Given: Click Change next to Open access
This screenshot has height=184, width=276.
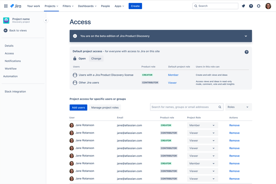Looking at the screenshot, I should point(96,58).
